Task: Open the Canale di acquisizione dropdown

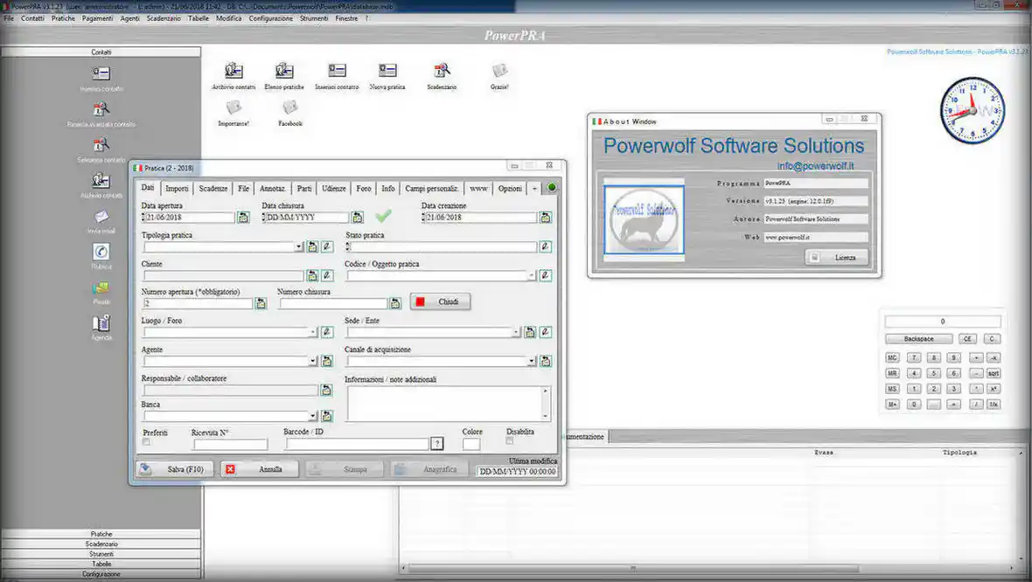Action: 532,361
